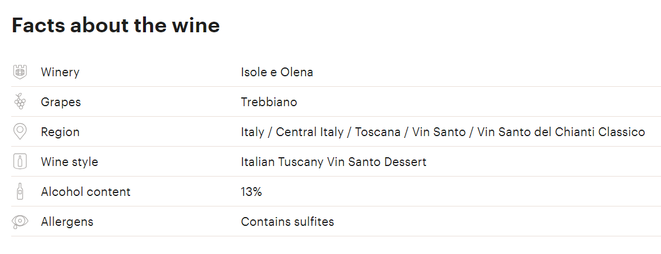661x254 pixels.
Task: Click the Allergens row label
Action: pos(67,222)
